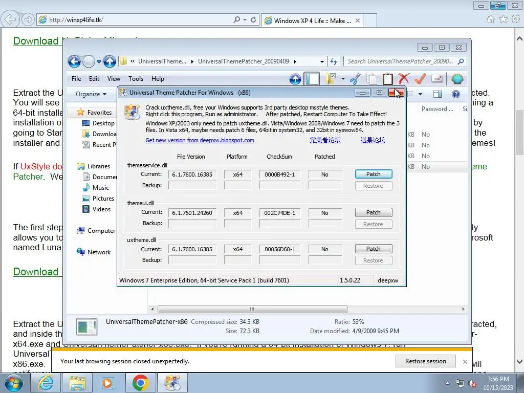Click Internet Explorer refresh icon

coord(253,20)
